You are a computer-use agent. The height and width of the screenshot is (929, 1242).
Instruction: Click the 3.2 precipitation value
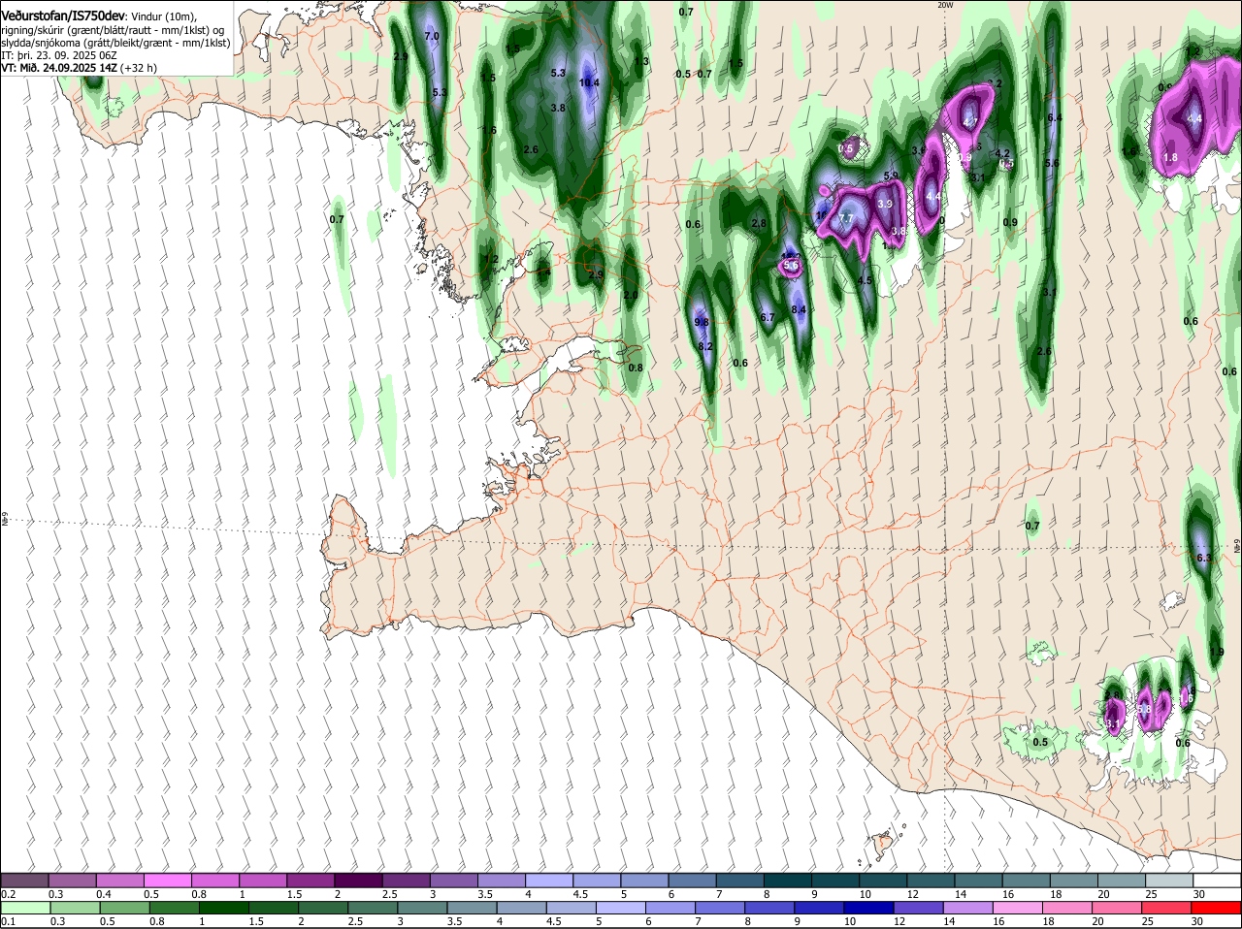(994, 83)
